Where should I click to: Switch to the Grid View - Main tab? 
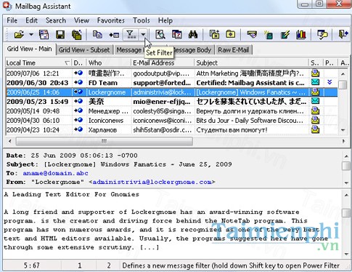[29, 49]
